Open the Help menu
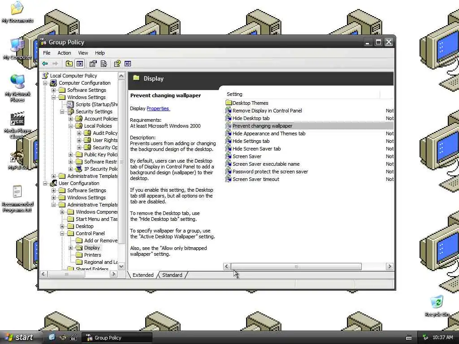This screenshot has height=344, width=459. [x=100, y=53]
